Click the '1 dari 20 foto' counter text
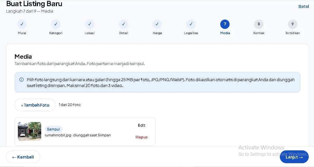Viewport: 314px width, 167px height. (x=70, y=105)
